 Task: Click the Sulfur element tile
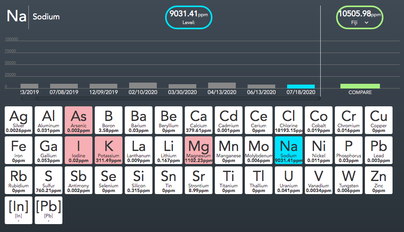click(x=49, y=180)
